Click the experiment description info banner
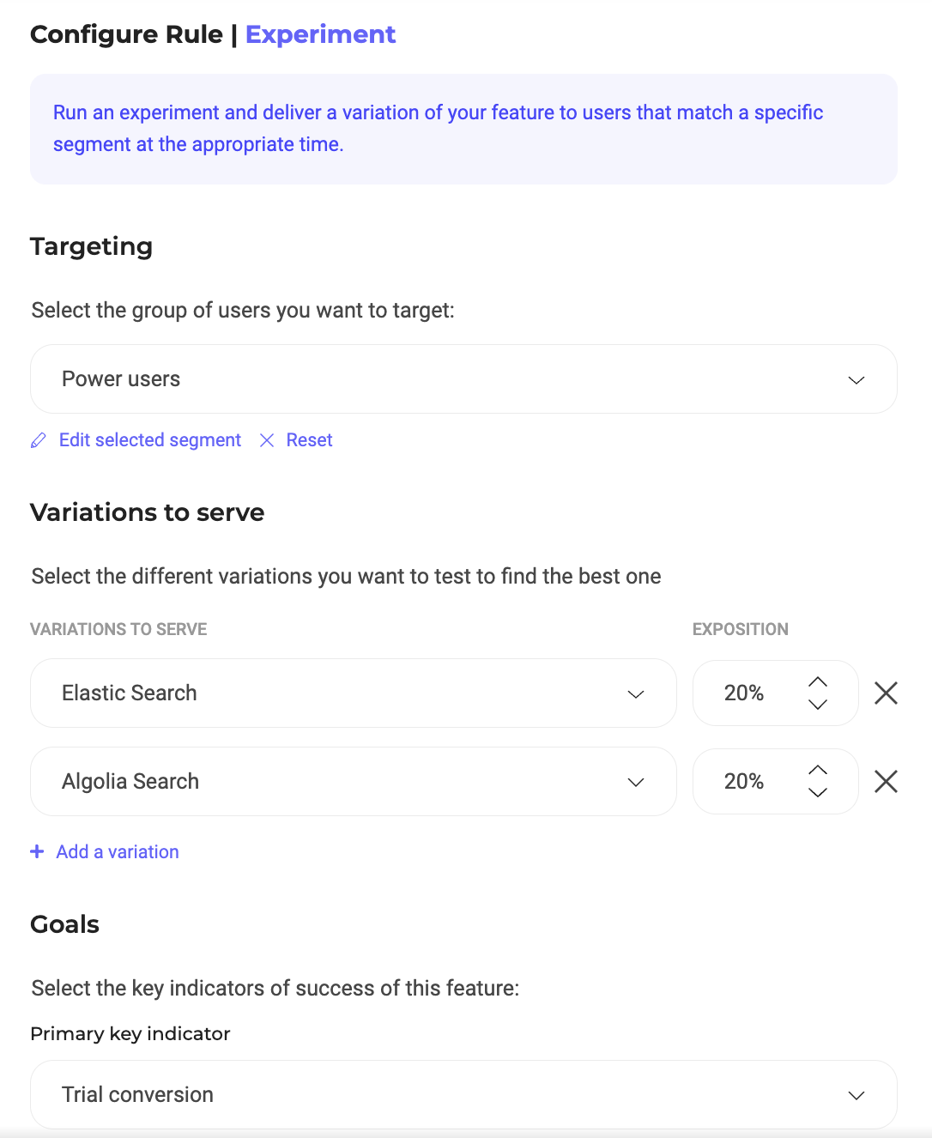Viewport: 932px width, 1138px height. (463, 129)
